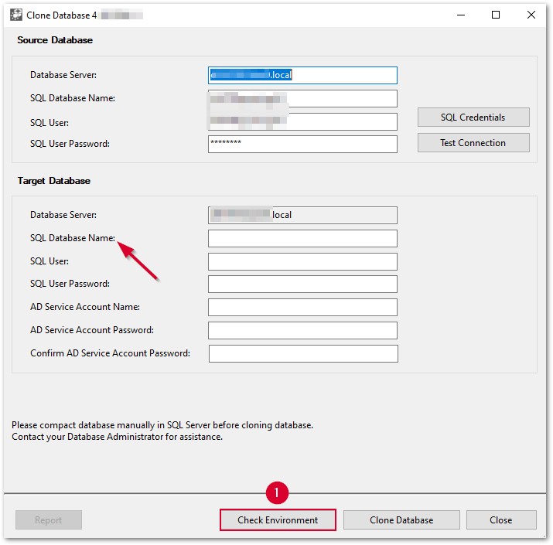Click the 'AD Service Account Name:' label
Image resolution: width=553 pixels, height=545 pixels.
pos(85,307)
